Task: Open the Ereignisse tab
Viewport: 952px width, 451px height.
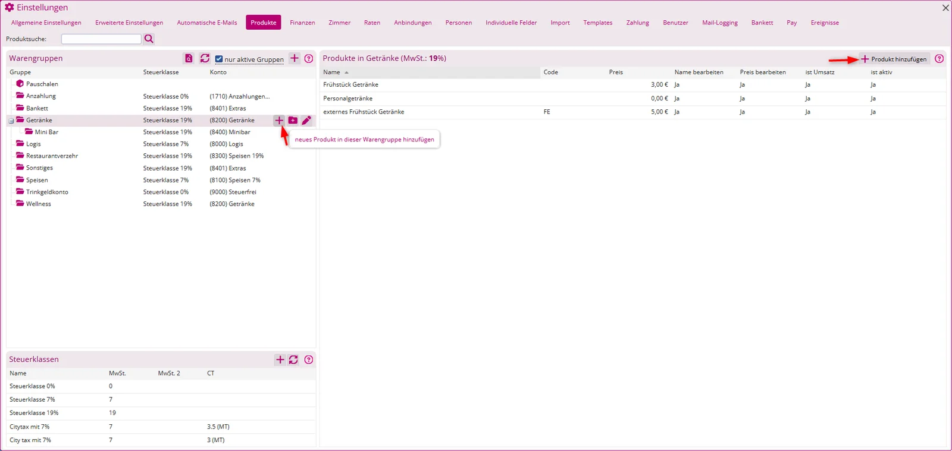Action: tap(825, 23)
